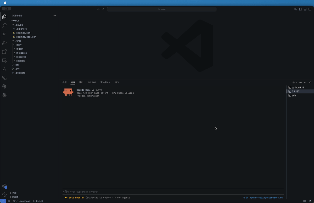Screen dimensions: 314x203
Task: Open the Accounts menu with badge
Action: point(4,186)
